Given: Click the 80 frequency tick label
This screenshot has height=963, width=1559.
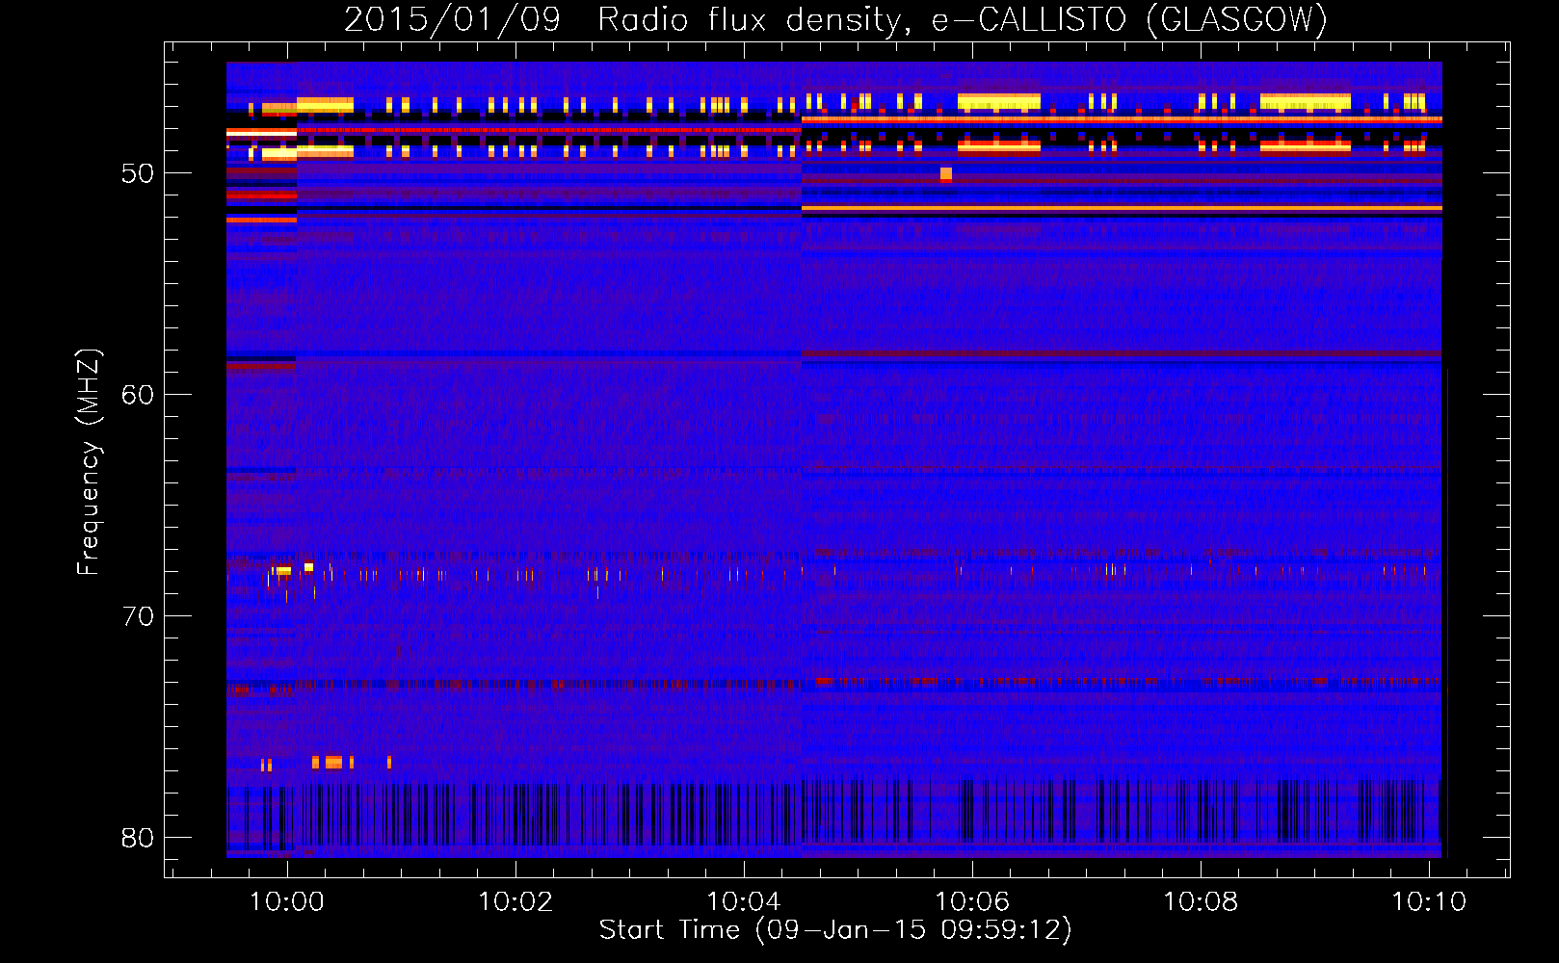Looking at the screenshot, I should coord(138,838).
